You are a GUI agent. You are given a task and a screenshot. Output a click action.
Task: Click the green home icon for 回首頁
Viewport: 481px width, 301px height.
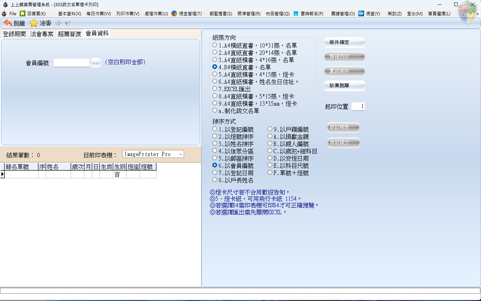[x=23, y=13]
